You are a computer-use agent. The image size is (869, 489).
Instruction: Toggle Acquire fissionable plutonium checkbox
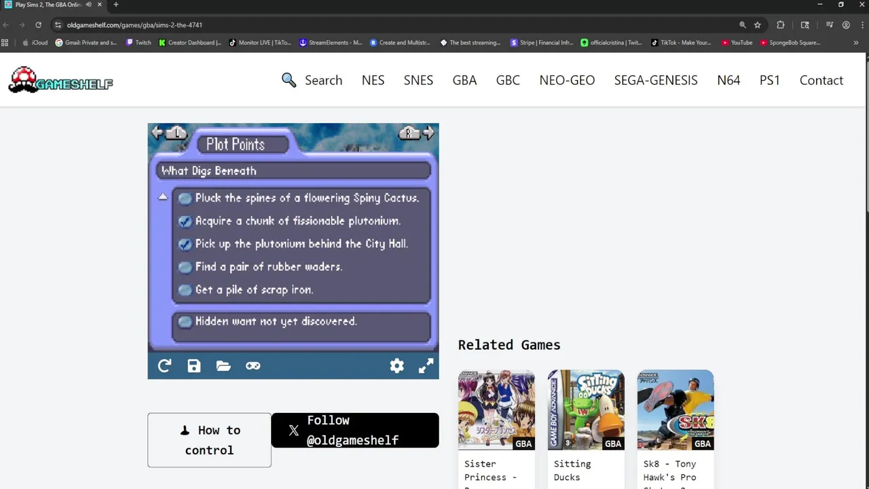[x=185, y=221]
